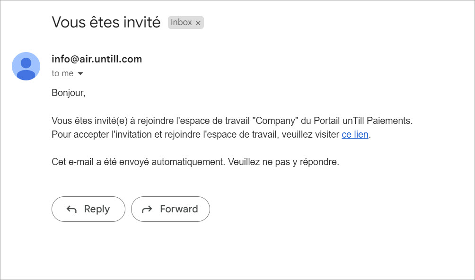Click "Veuillez ne pas y répondre" text
Screen dimensions: 475x280
[x=283, y=162]
